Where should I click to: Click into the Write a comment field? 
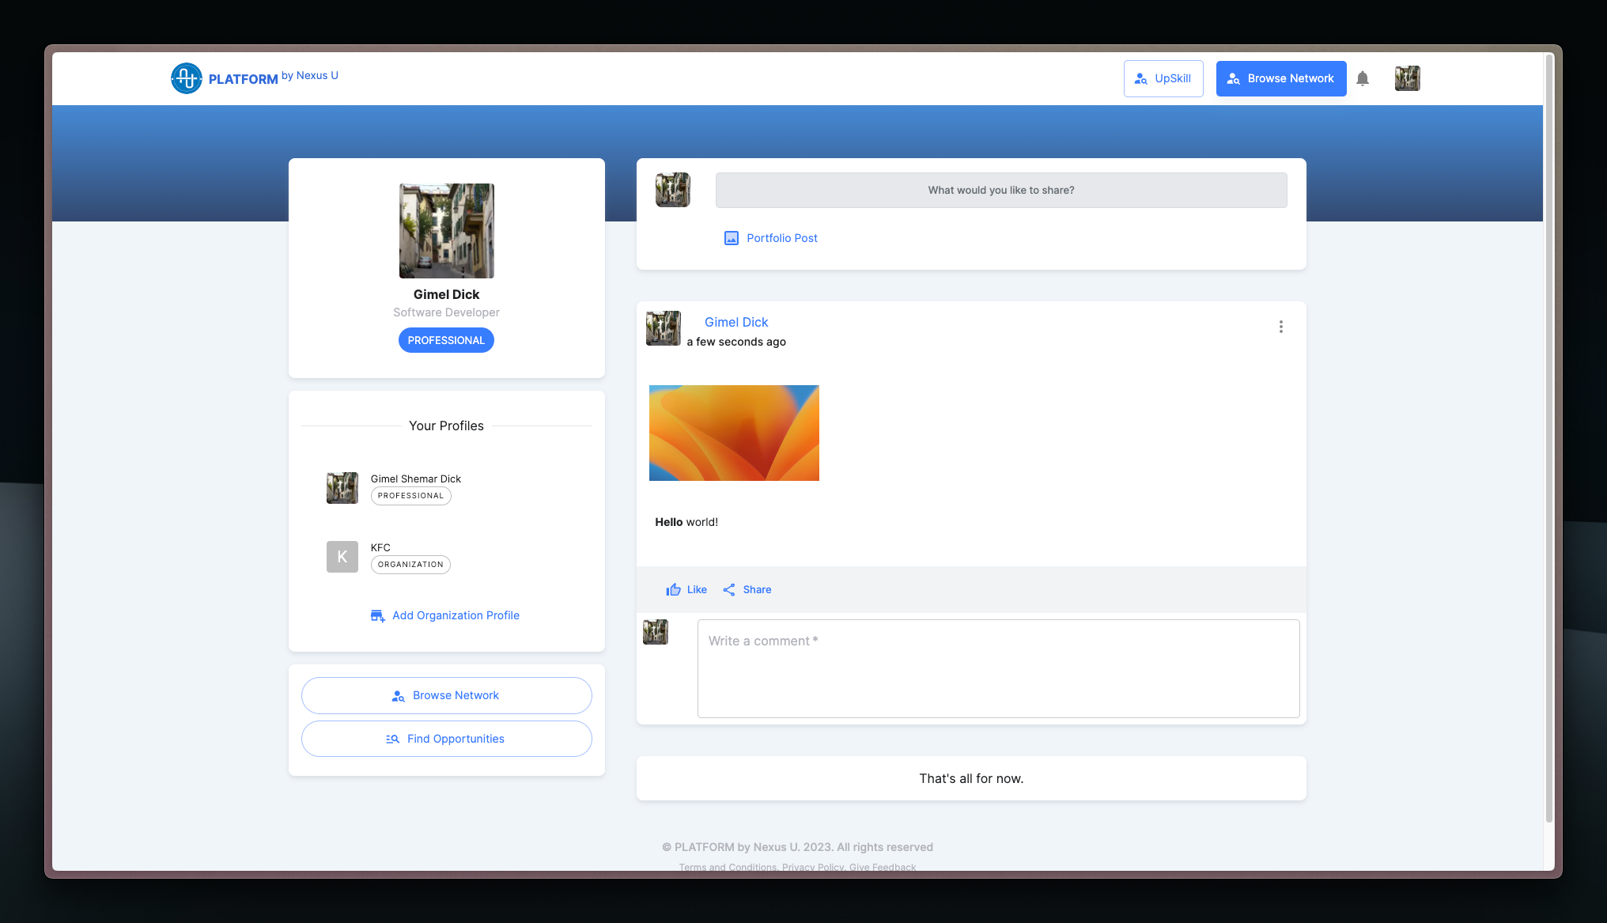(997, 668)
